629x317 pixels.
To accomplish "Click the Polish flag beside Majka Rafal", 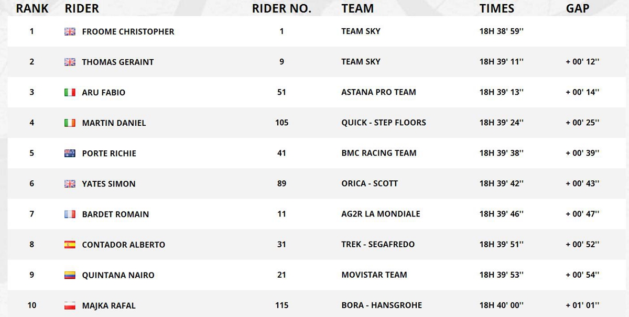I will pos(70,305).
